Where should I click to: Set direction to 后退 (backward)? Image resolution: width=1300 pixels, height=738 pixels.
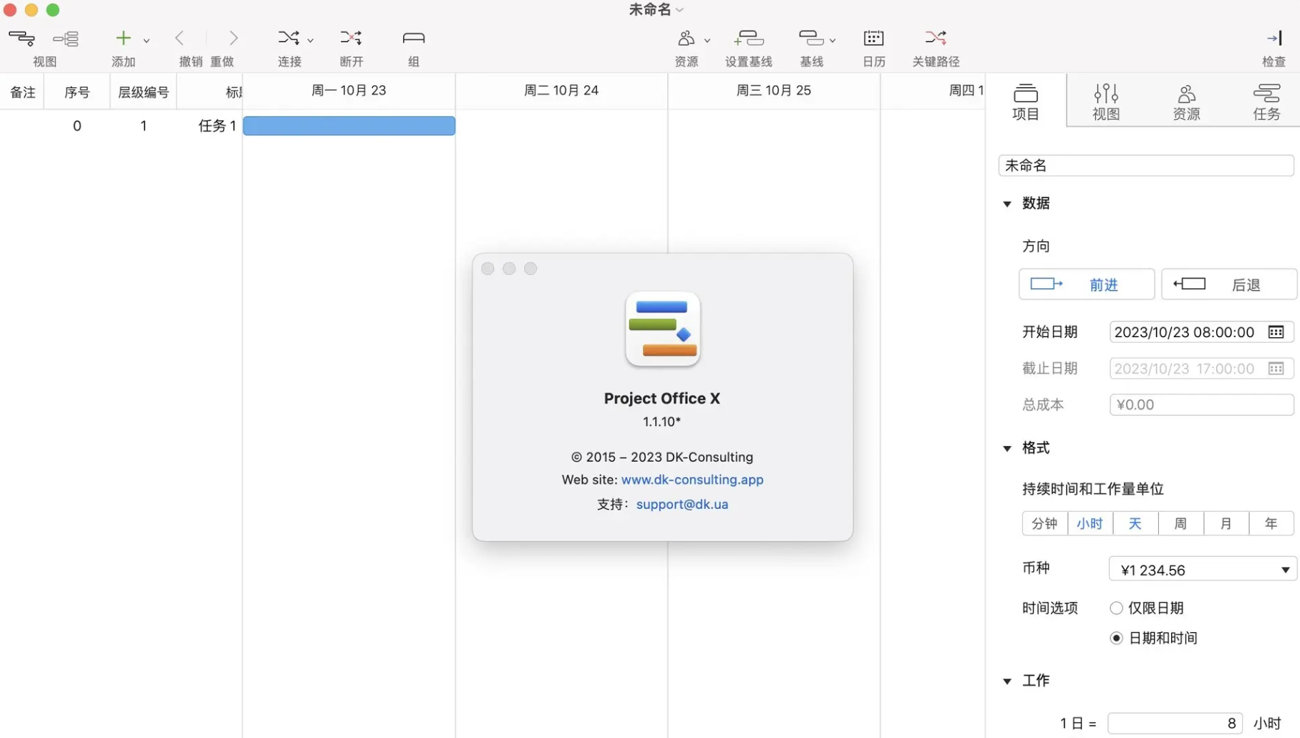[x=1228, y=283]
